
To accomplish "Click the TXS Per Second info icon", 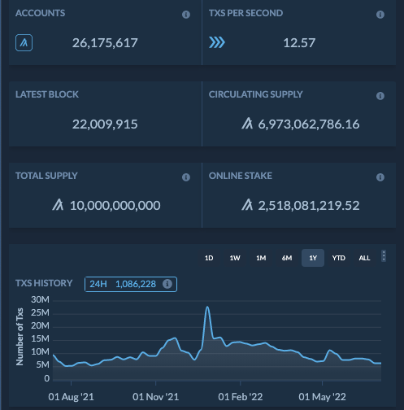I will coord(380,15).
